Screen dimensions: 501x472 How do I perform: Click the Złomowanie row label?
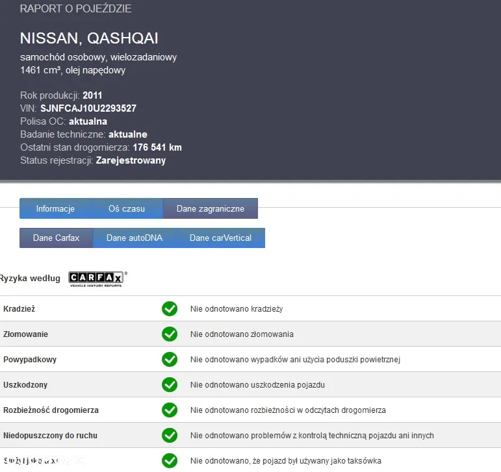pos(25,334)
